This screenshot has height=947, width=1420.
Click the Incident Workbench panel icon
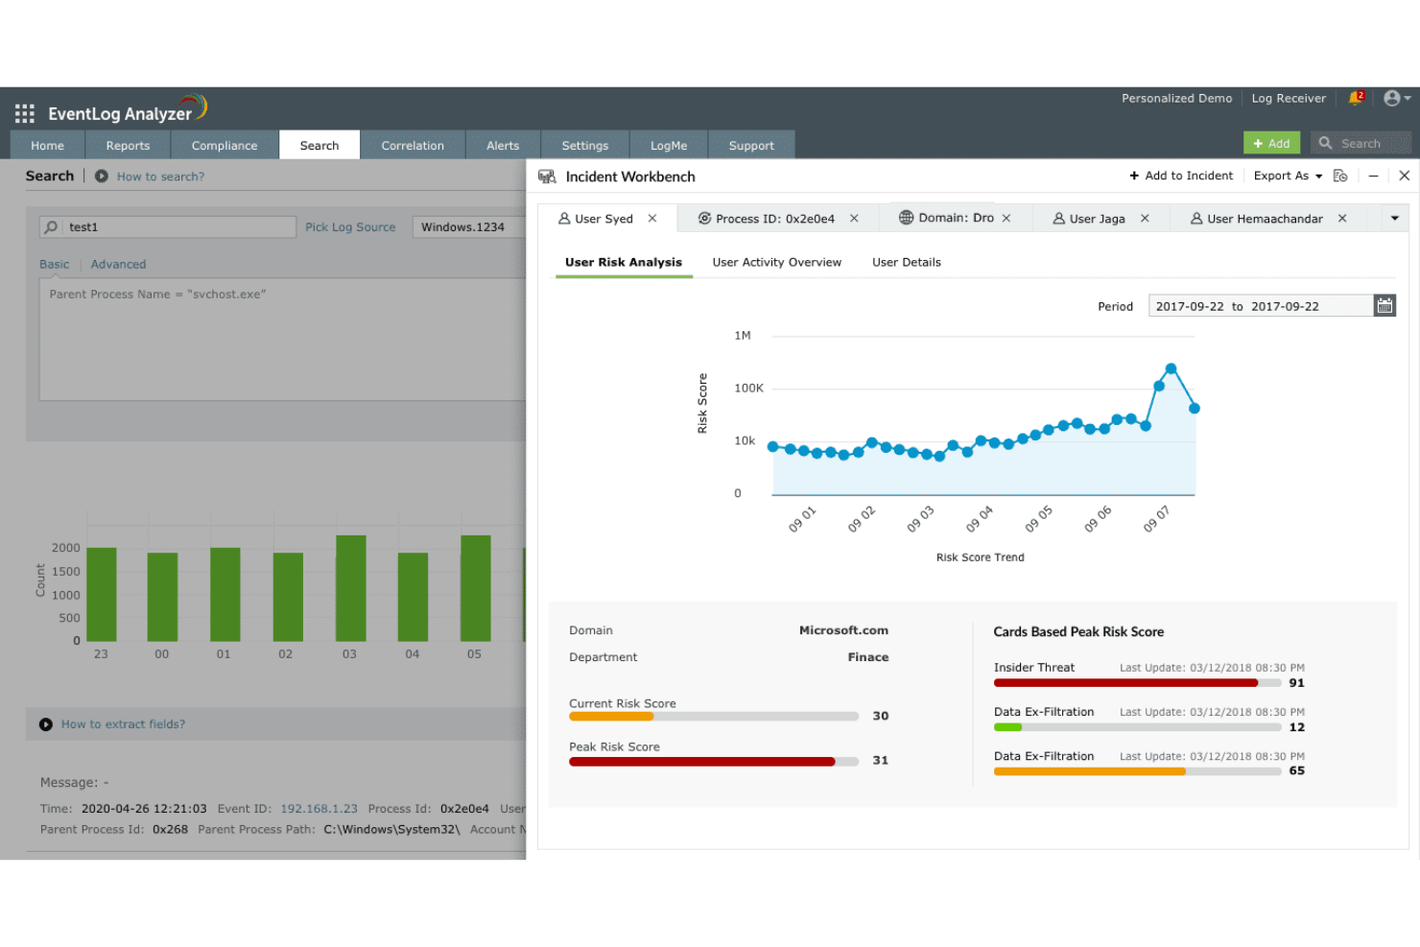(547, 176)
